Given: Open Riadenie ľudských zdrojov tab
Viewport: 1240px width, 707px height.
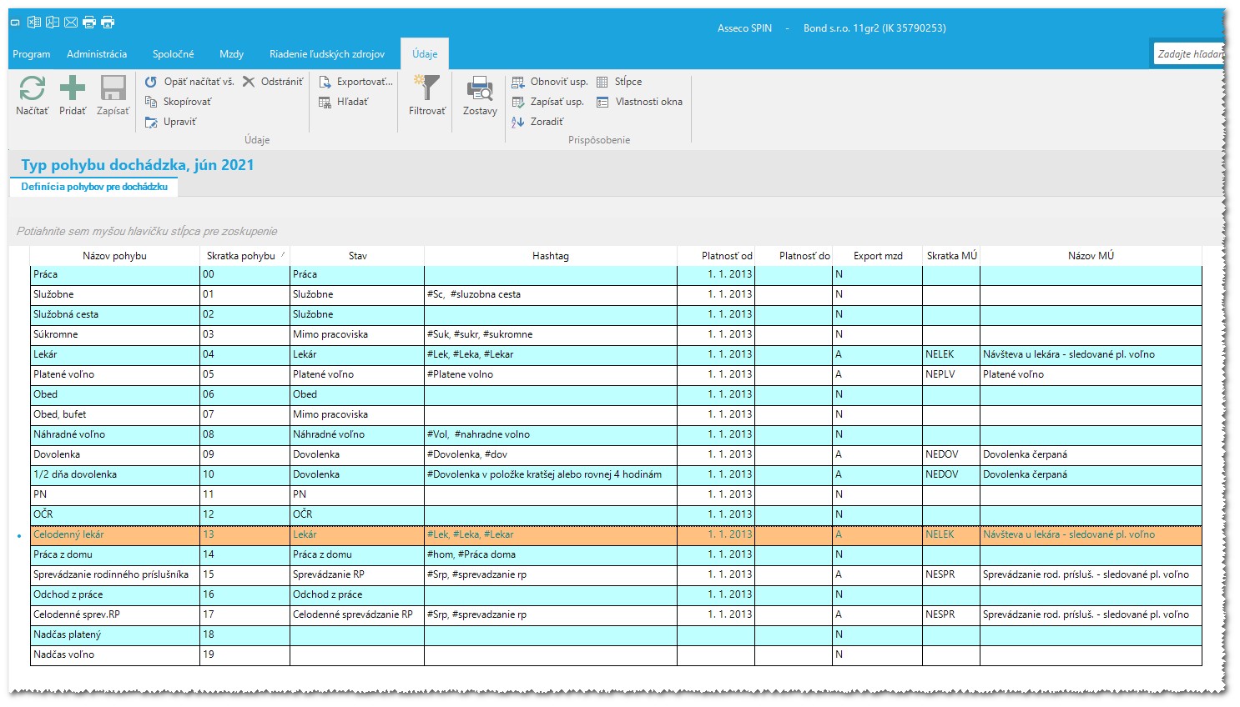Looking at the screenshot, I should (x=327, y=54).
